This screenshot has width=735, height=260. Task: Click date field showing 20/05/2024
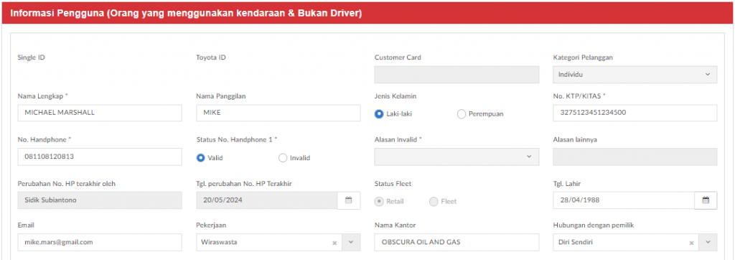267,200
